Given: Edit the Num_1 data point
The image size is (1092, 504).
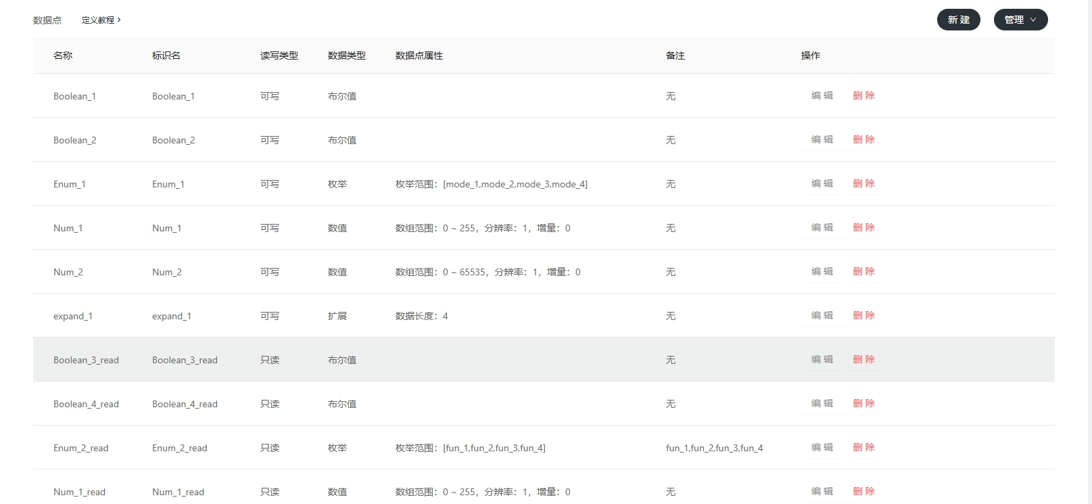Looking at the screenshot, I should tap(822, 227).
